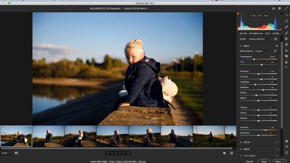Image resolution: width=290 pixels, height=163 pixels.
Task: Open the zoom level dropdown
Action: click(6, 153)
